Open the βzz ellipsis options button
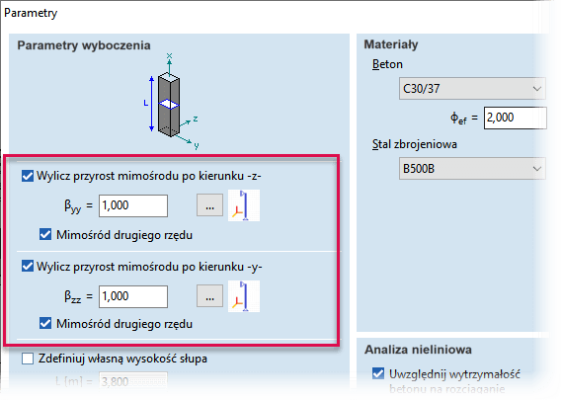 (x=209, y=296)
